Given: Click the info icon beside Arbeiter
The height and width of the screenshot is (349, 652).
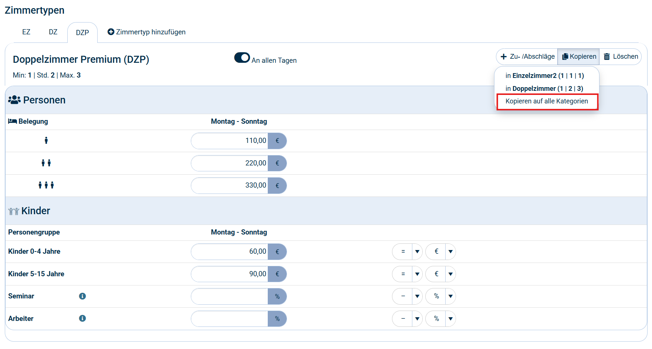Looking at the screenshot, I should tap(82, 318).
